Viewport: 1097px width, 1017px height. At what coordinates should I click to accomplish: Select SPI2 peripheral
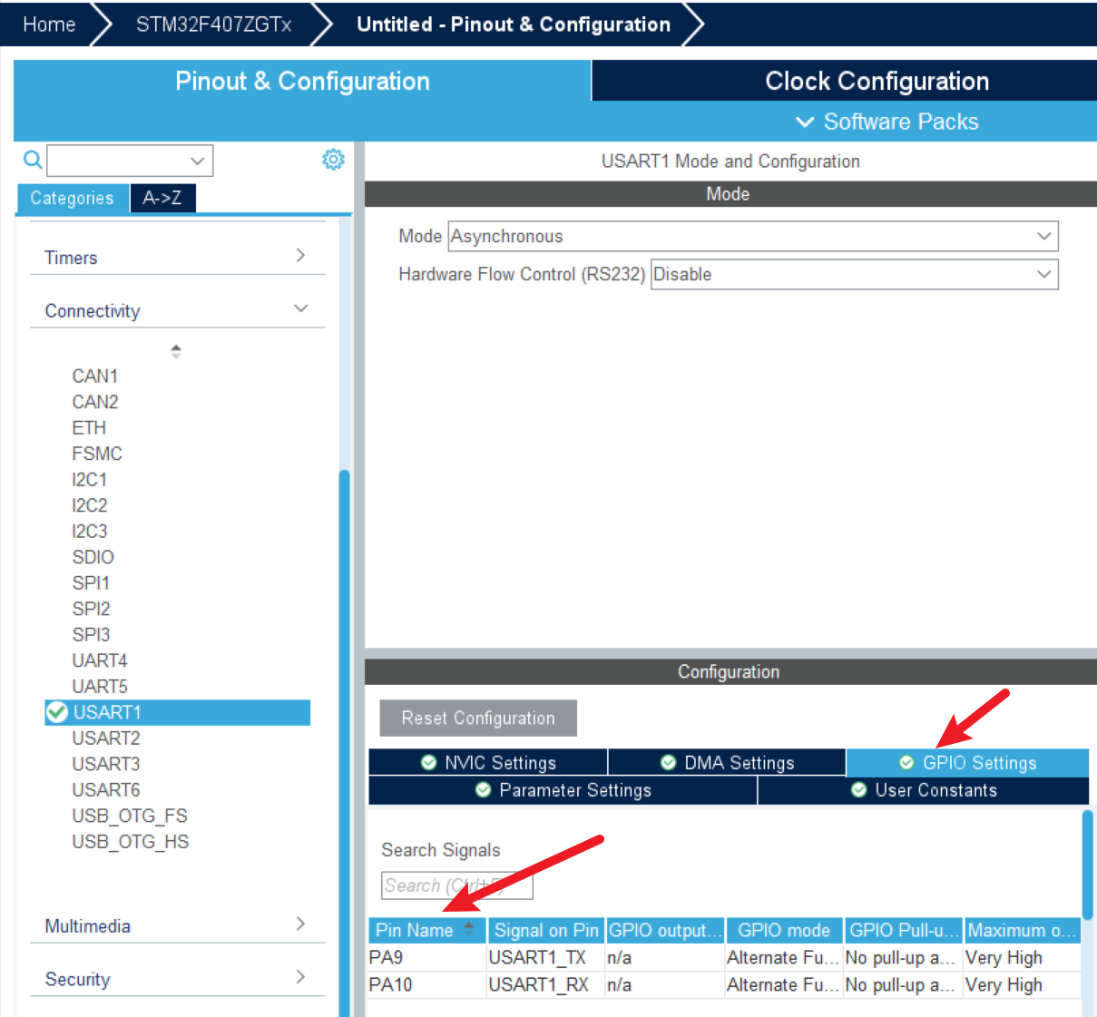tap(91, 609)
